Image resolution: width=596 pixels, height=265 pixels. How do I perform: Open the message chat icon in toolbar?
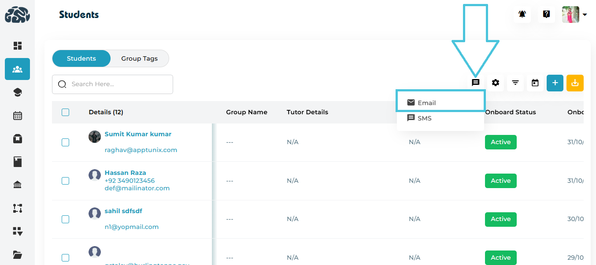point(475,83)
